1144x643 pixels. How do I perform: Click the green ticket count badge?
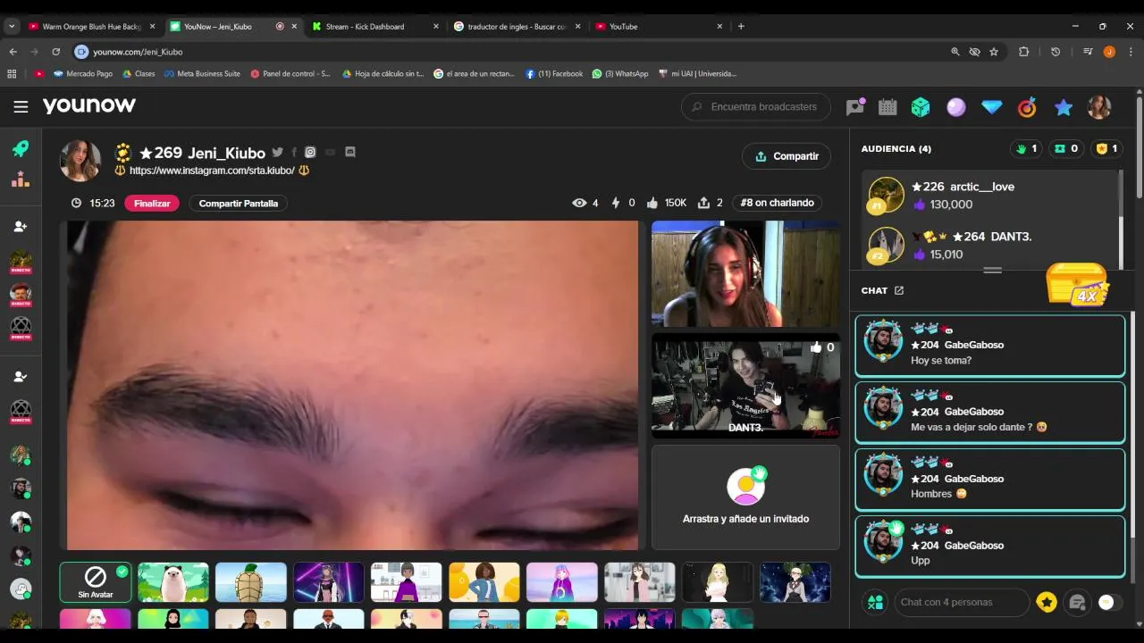tap(1065, 148)
